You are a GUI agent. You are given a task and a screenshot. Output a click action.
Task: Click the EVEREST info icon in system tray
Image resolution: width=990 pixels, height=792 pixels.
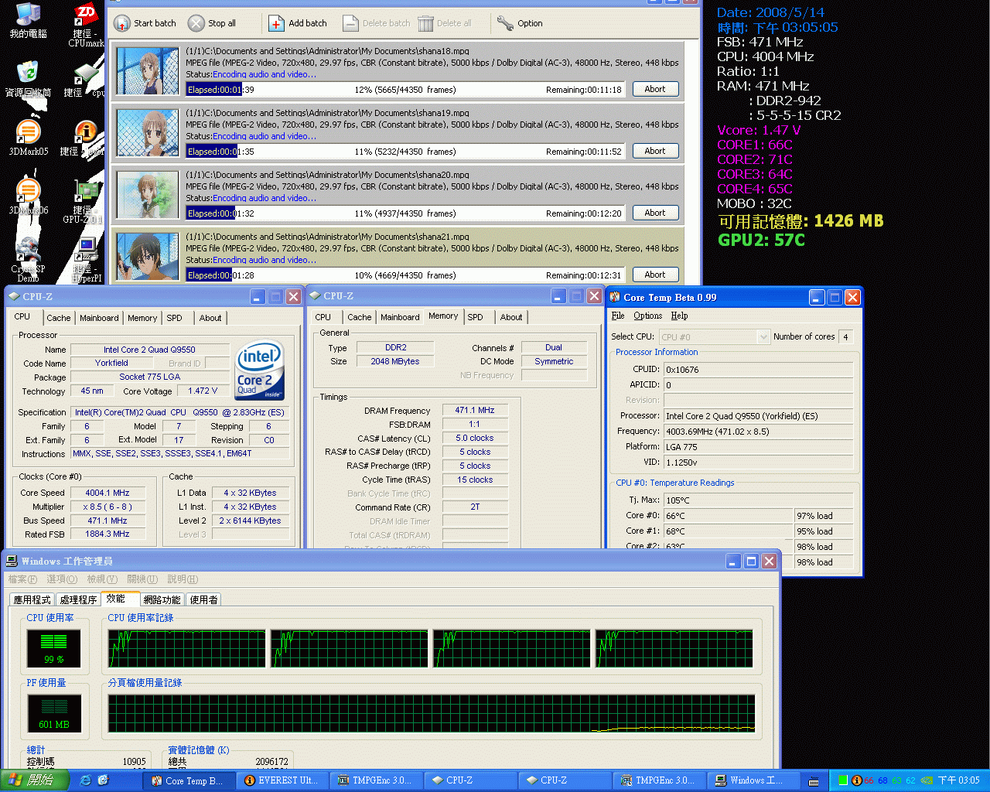(x=856, y=780)
